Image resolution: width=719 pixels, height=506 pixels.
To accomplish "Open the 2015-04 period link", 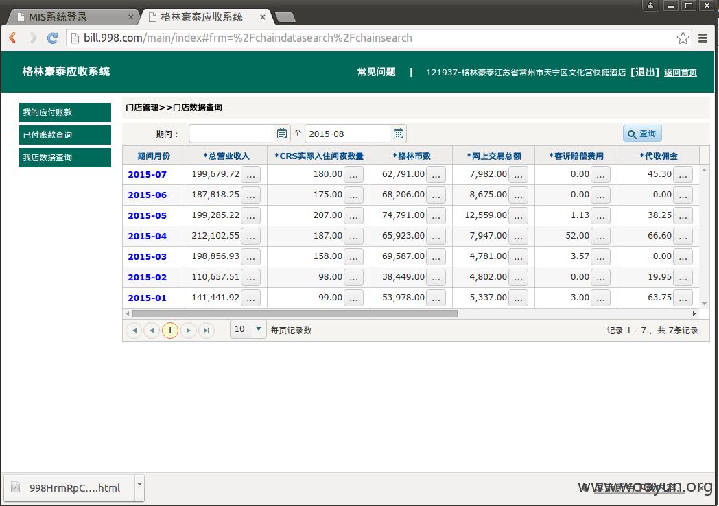I will [148, 237].
